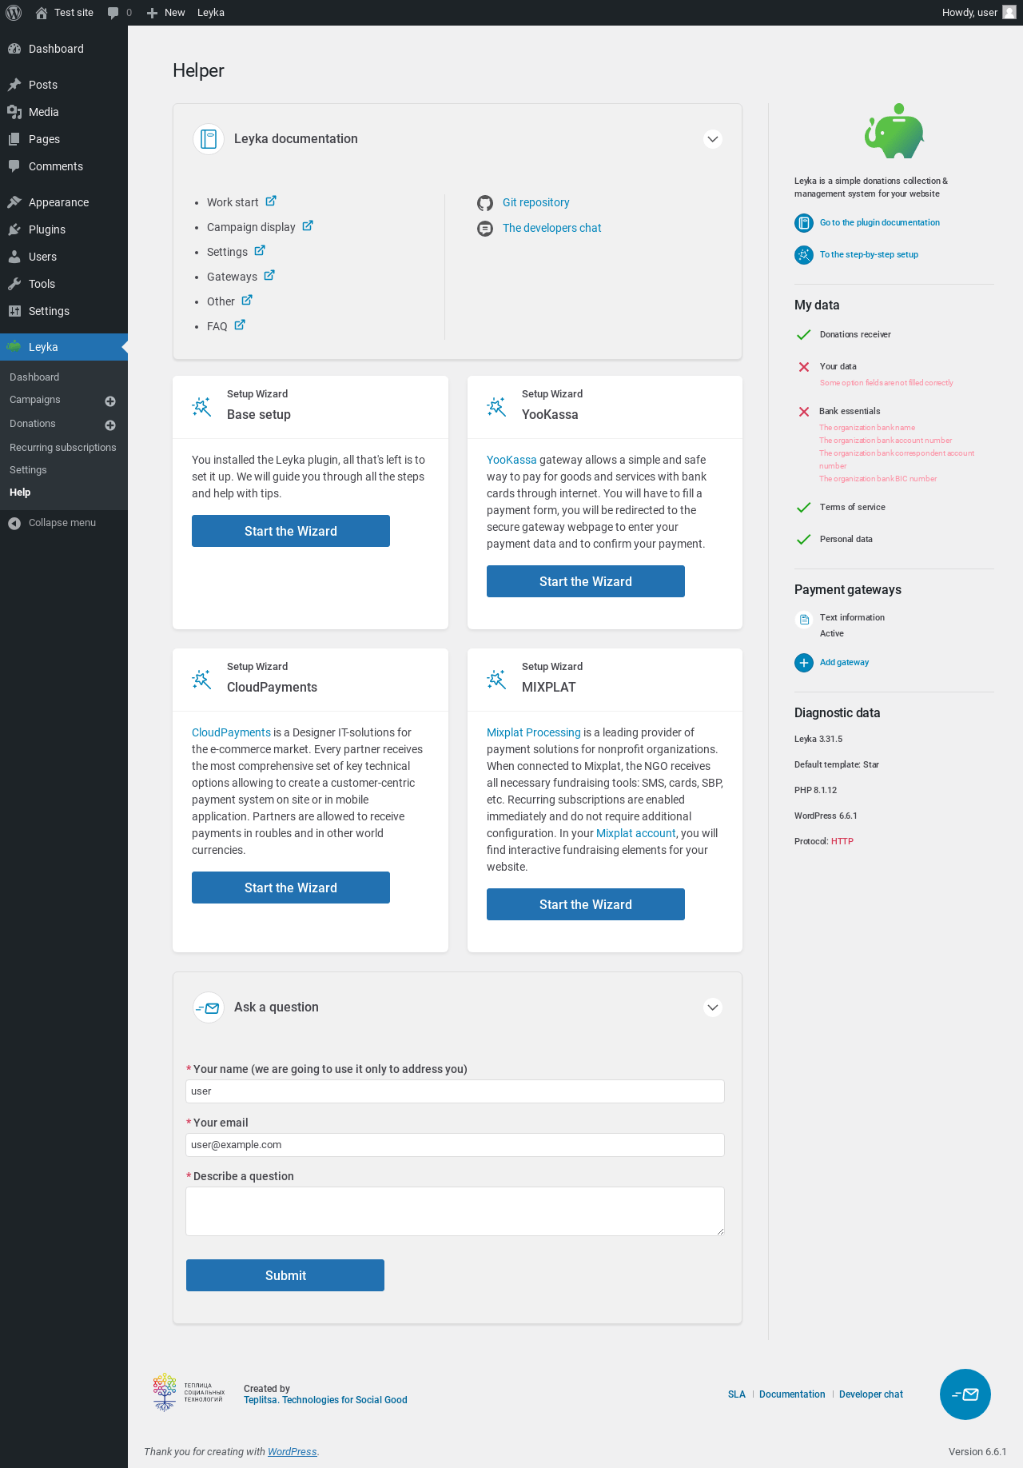Click the Add gateway plus icon
The image size is (1023, 1468).
(x=804, y=663)
